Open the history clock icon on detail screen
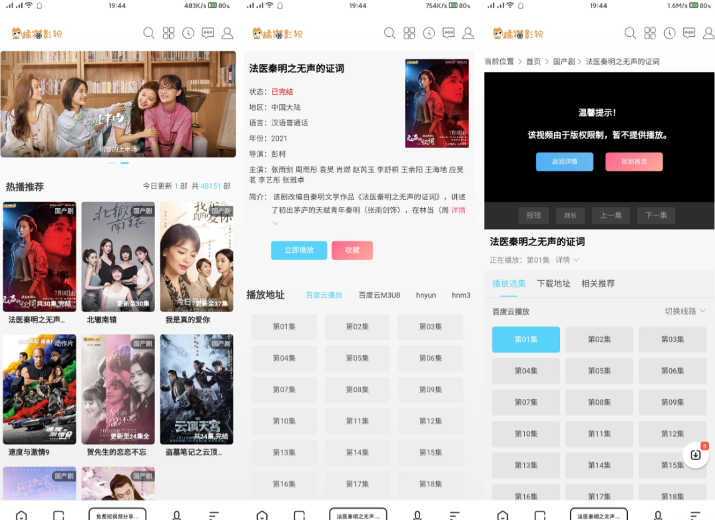715x520 pixels. (429, 33)
